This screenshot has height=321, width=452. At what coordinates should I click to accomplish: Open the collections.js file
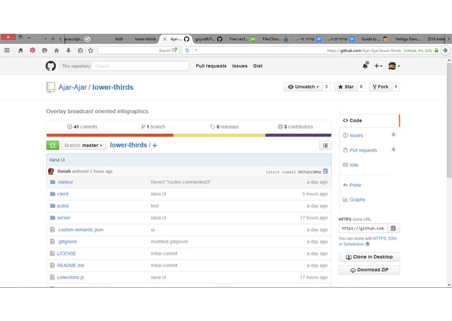click(x=70, y=277)
